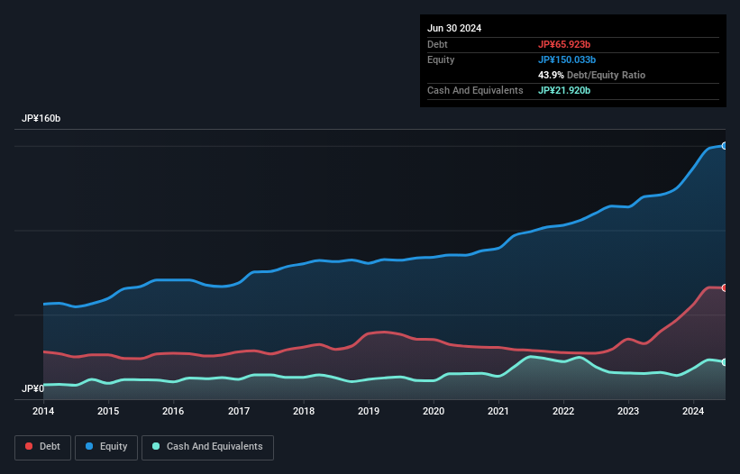740x474 pixels.
Task: Select the 2019 x-axis label
Action: 369,412
